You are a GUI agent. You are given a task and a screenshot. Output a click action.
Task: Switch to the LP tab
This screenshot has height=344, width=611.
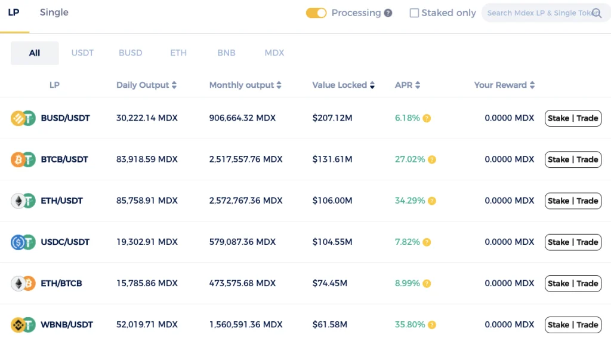tap(14, 13)
